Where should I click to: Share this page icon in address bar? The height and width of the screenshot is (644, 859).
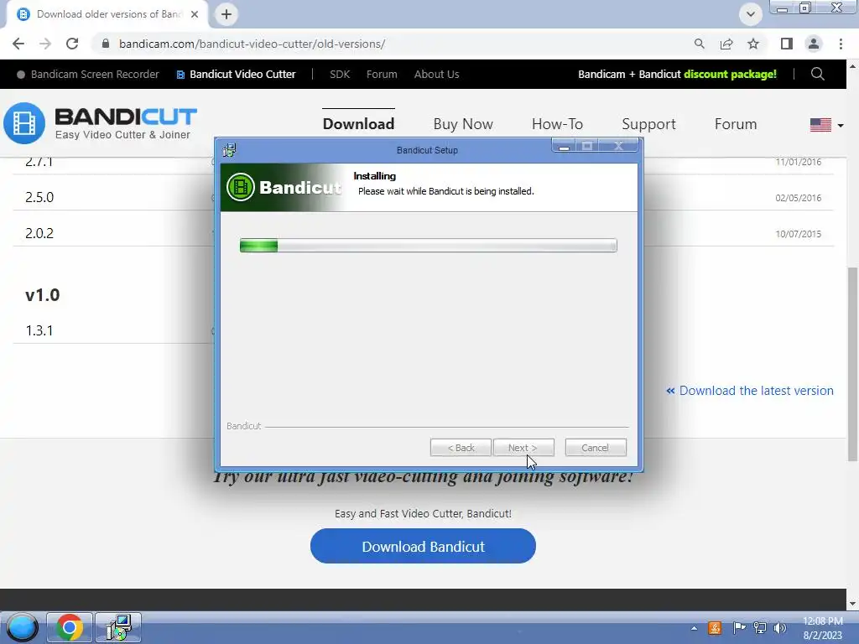click(x=726, y=44)
